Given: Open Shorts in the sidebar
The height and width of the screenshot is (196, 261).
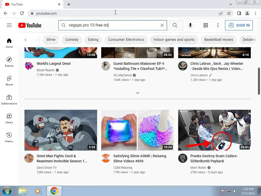Looking at the screenshot, I should [9, 81].
